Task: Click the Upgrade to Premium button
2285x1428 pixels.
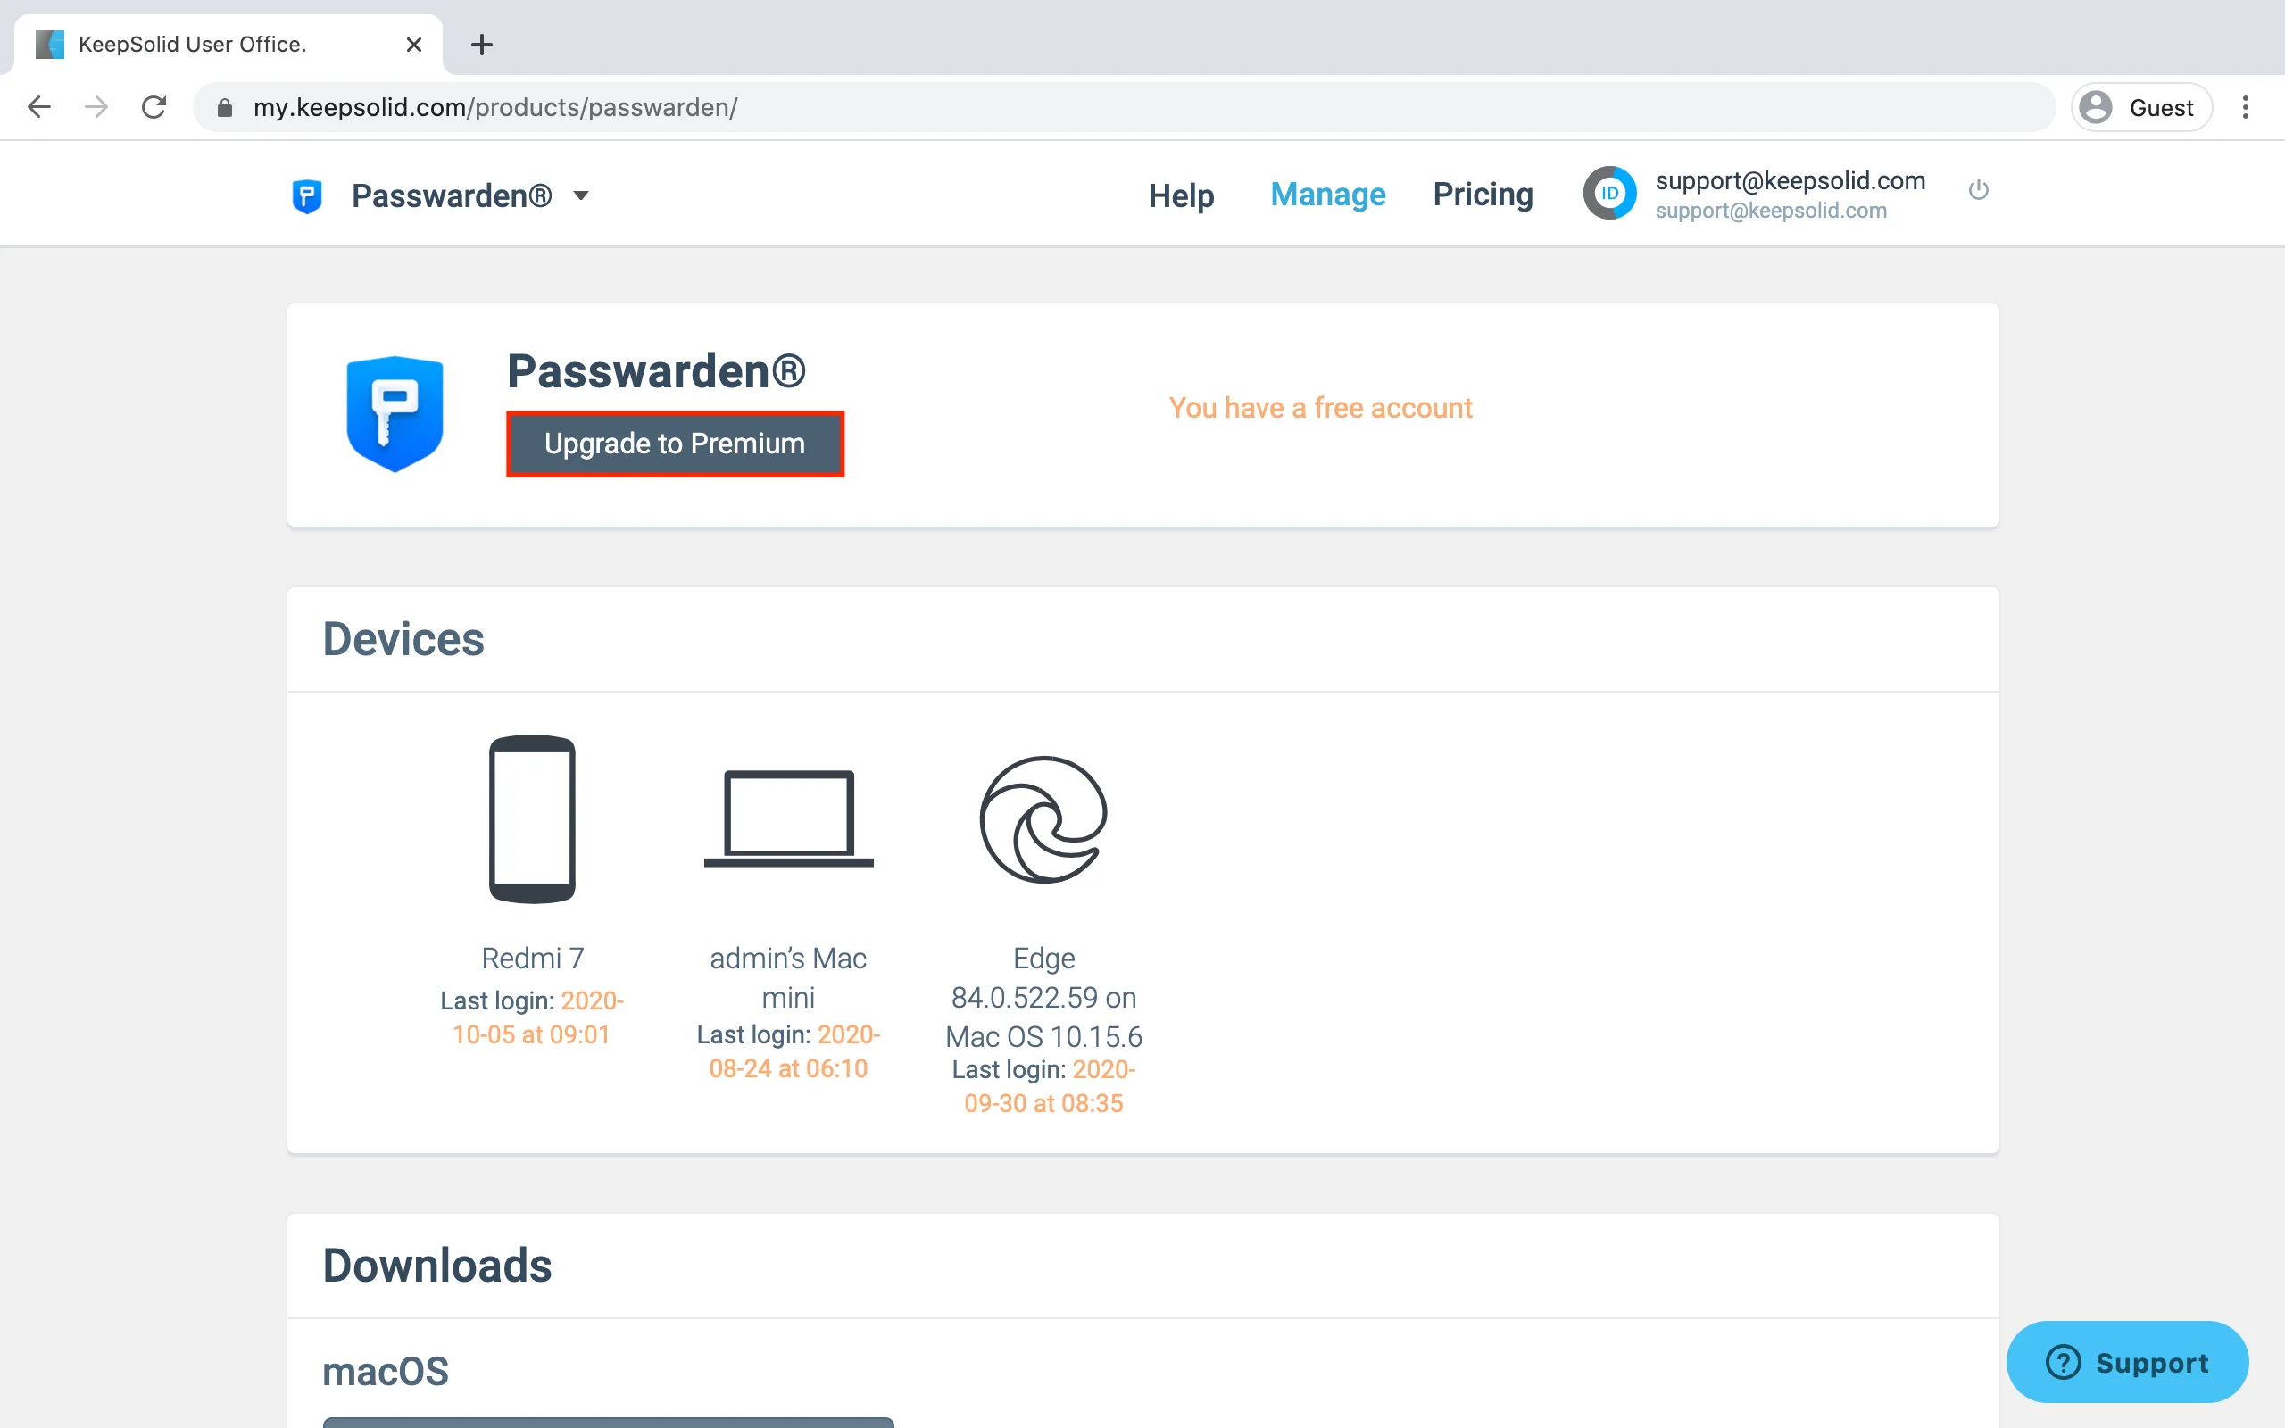Action: click(x=674, y=444)
